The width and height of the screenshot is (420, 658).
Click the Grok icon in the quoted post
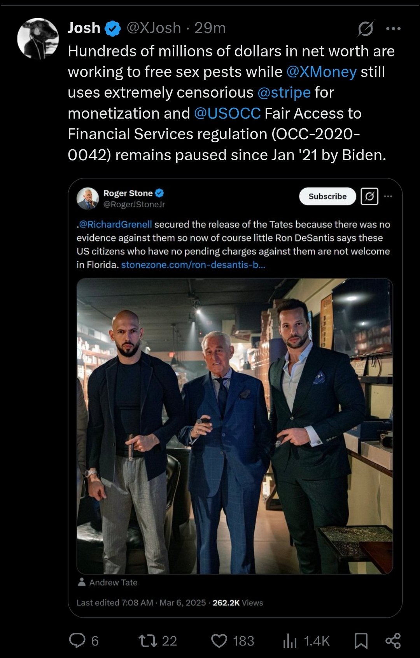[369, 196]
